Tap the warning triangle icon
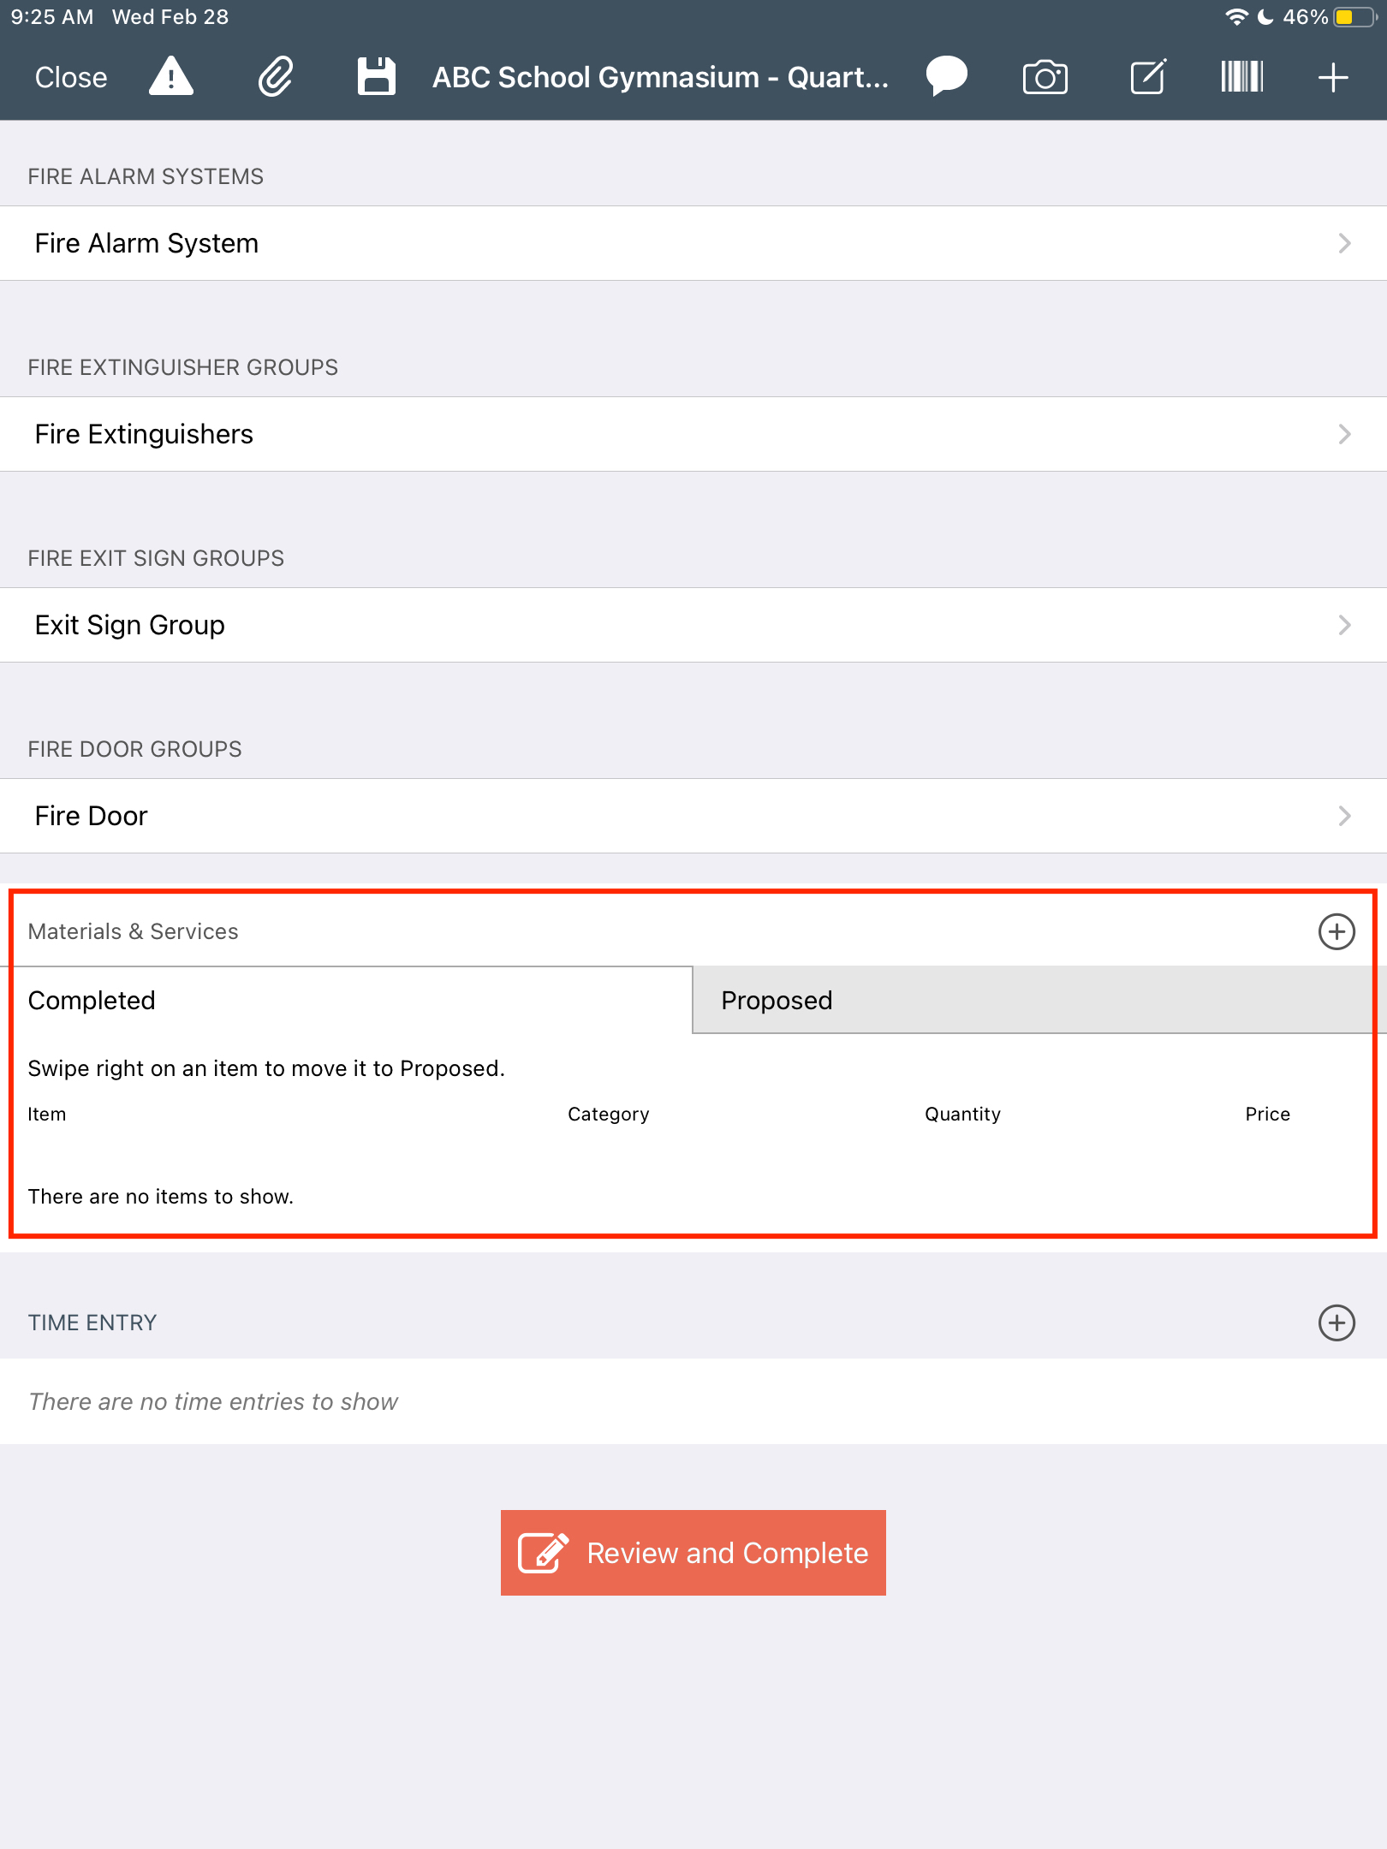The width and height of the screenshot is (1387, 1849). [x=171, y=77]
